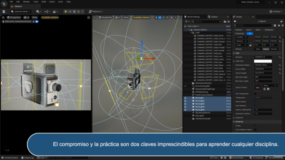Image resolution: width=285 pixels, height=160 pixels.
Task: Expand the Light Color property
Action: click(234, 61)
